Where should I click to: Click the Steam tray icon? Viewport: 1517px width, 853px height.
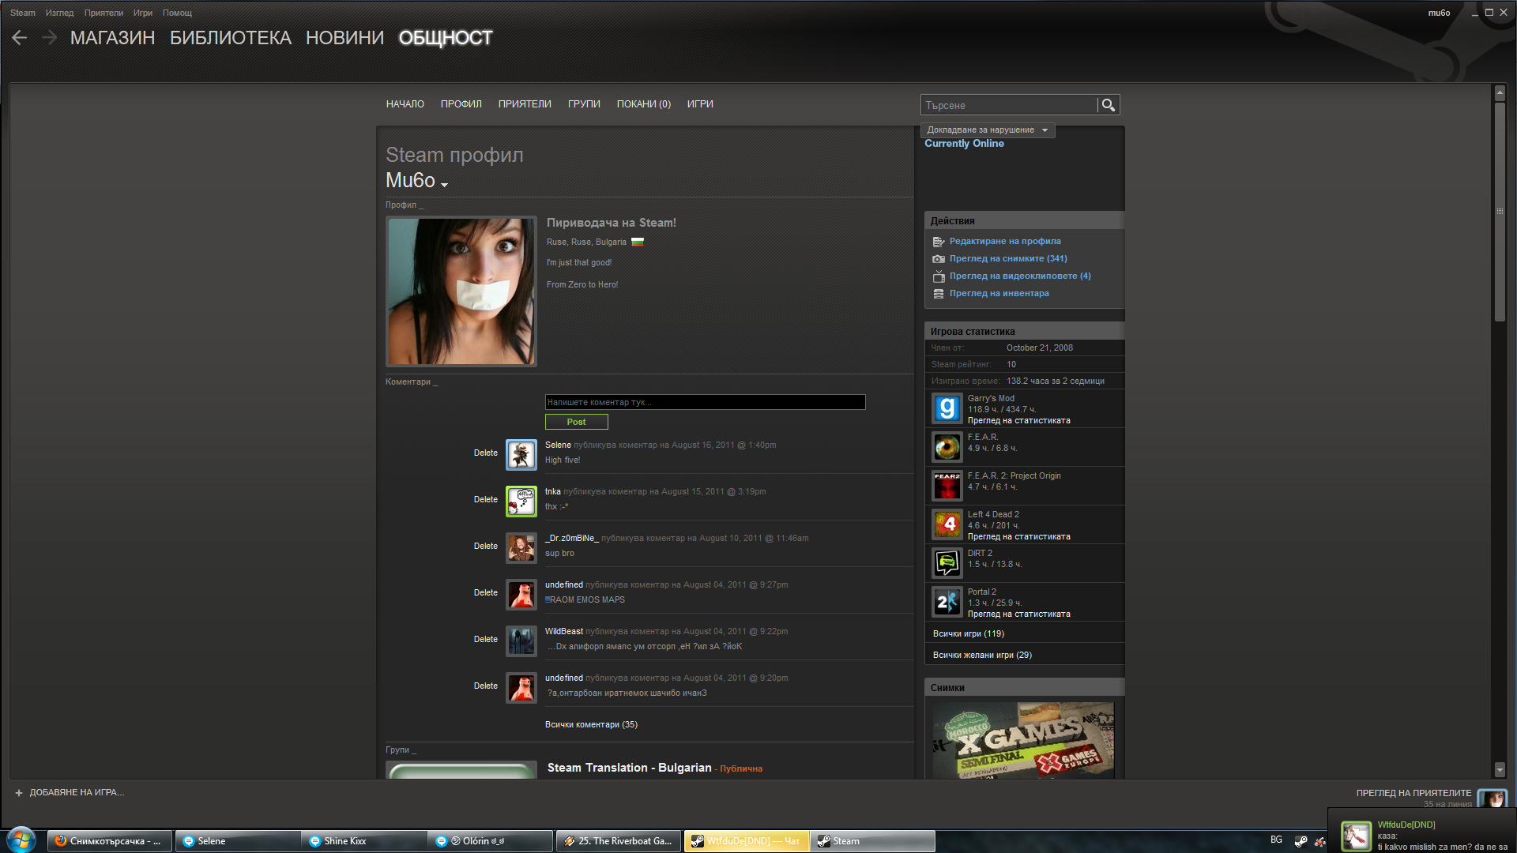click(1301, 841)
